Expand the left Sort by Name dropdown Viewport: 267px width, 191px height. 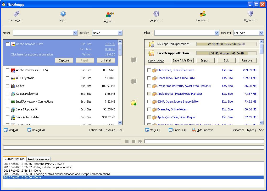(x=120, y=33)
